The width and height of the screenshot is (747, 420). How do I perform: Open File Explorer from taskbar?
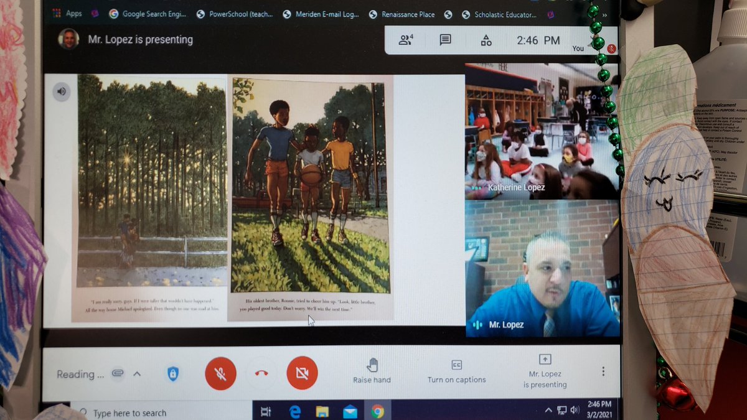point(322,412)
